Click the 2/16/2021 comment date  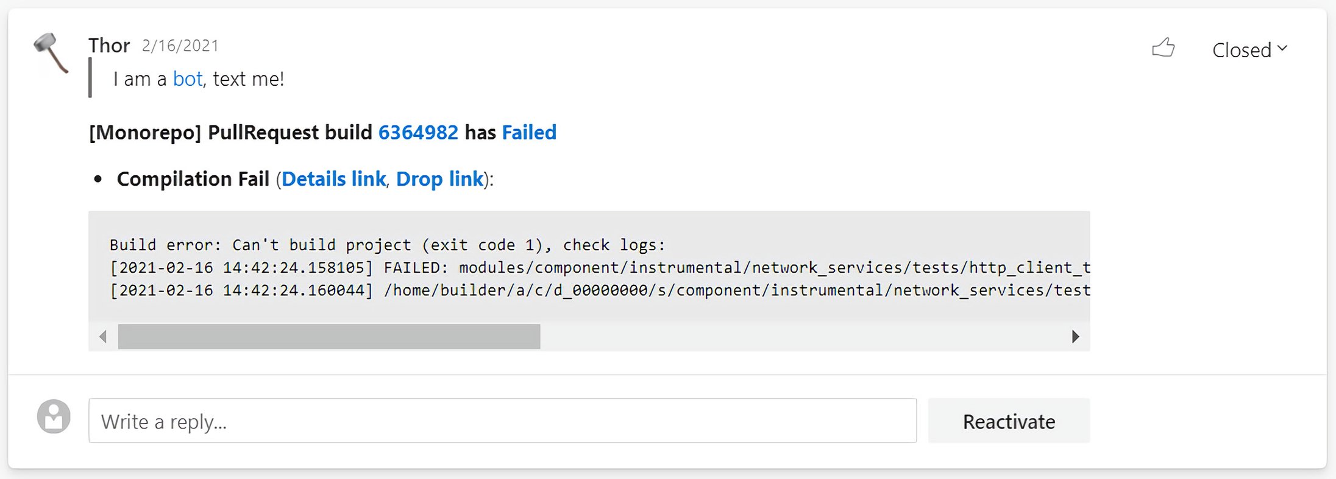pos(180,46)
